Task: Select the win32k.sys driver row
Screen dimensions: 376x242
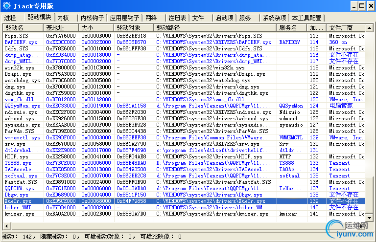Action: pos(184,68)
